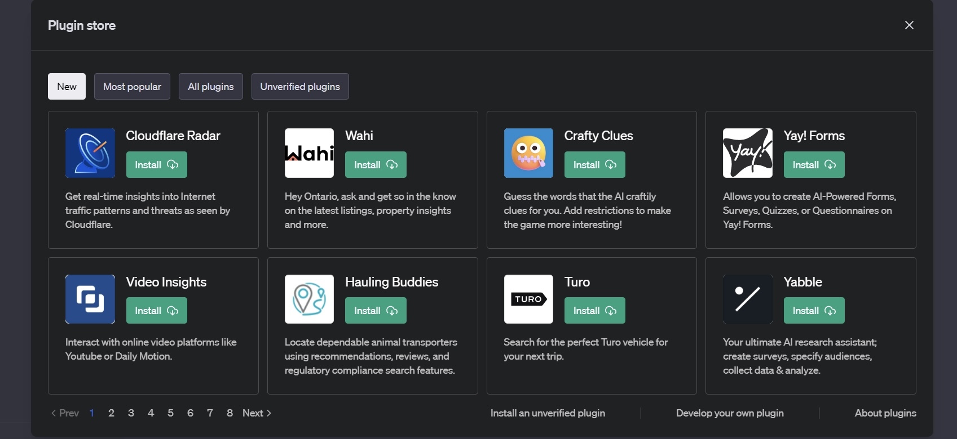Click the Yabble plugin icon
957x439 pixels.
pos(748,299)
